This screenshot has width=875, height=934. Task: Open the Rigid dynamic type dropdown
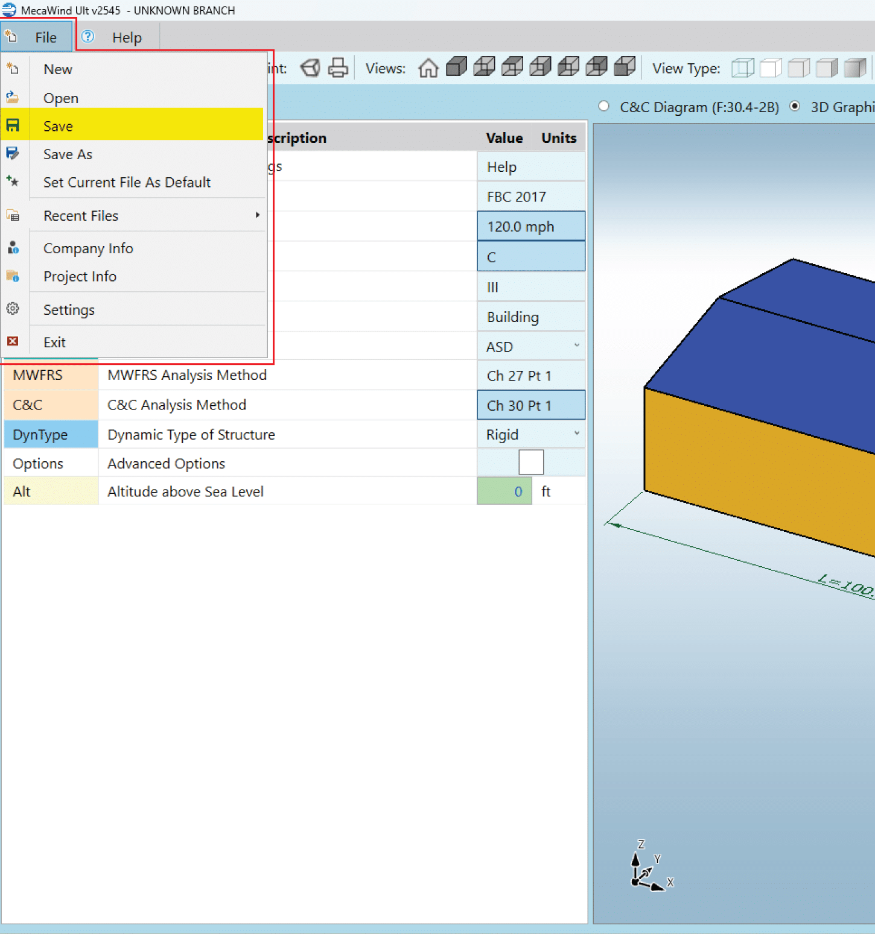point(531,434)
